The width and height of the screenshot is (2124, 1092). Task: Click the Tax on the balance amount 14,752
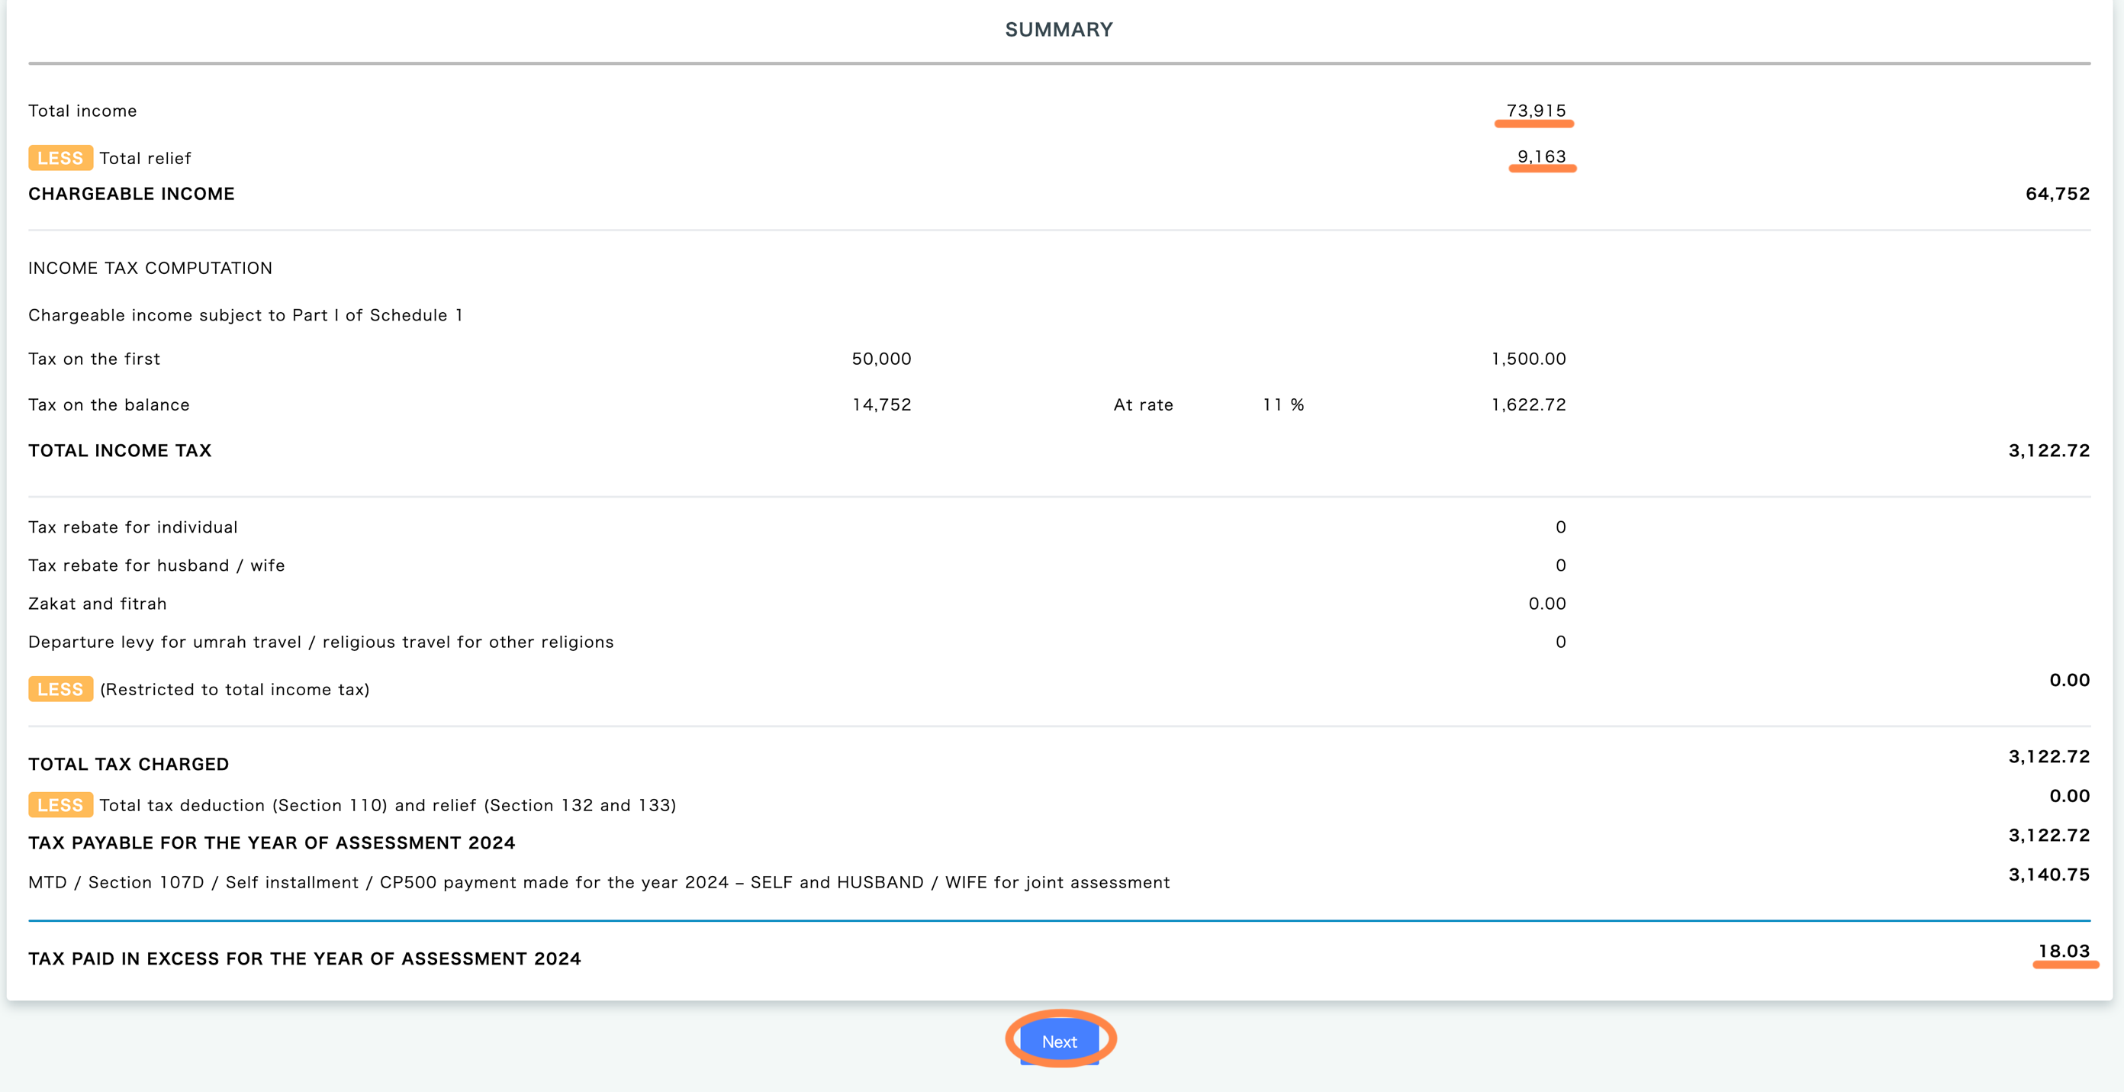point(881,405)
